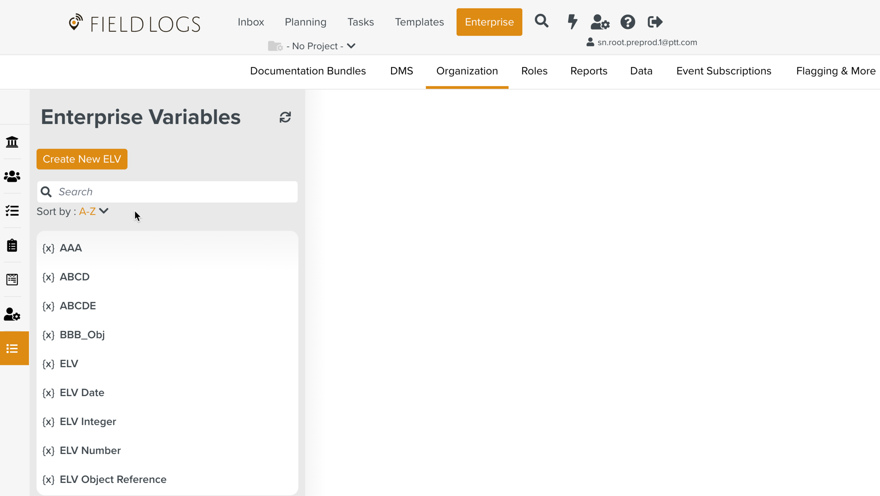Refresh Enterprise Variables with the reload icon

[x=285, y=117]
